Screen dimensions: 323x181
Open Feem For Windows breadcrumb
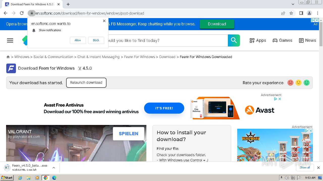pos(140,57)
